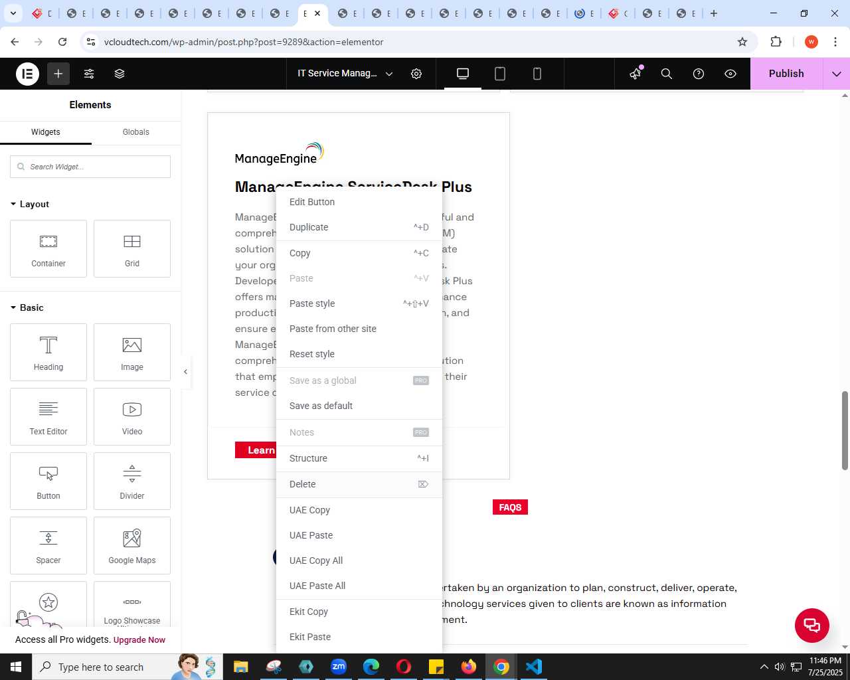
Task: Open the Structure layers icon in the top bar
Action: point(120,74)
